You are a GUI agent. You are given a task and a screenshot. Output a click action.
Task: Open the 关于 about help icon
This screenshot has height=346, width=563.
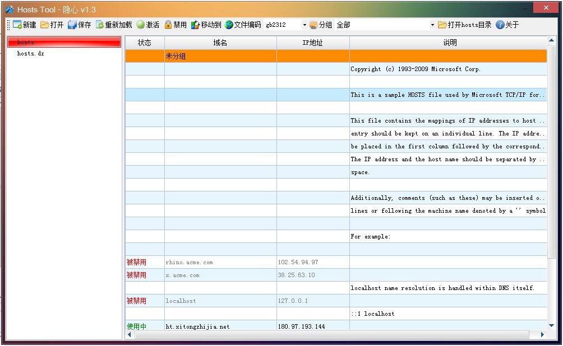(500, 25)
